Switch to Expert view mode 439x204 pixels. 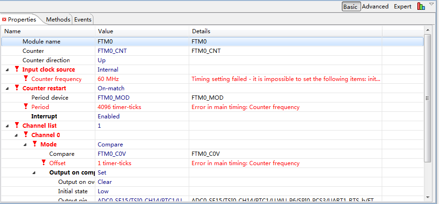(x=402, y=7)
